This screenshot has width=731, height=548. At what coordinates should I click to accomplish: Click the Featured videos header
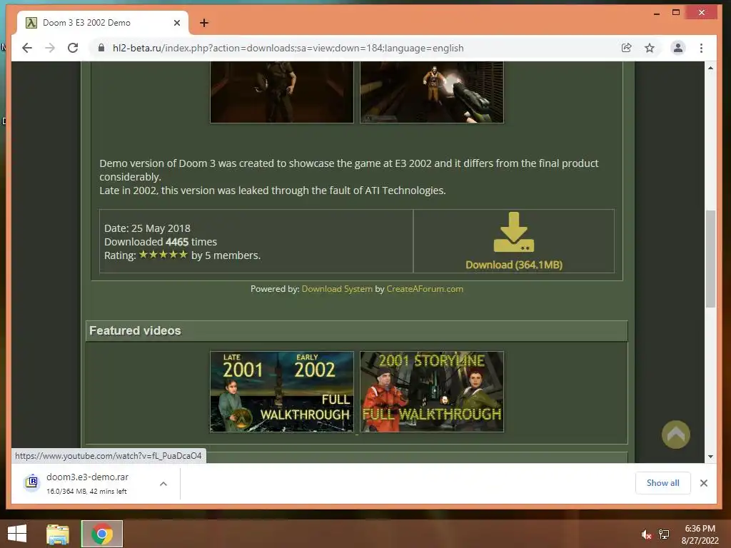357,331
